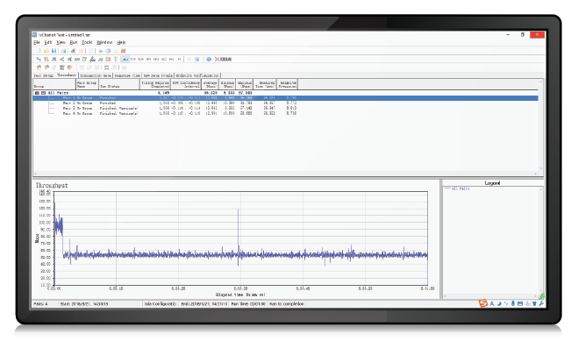Click the microphone icon in the tray
578x341 pixels.
coord(513,303)
